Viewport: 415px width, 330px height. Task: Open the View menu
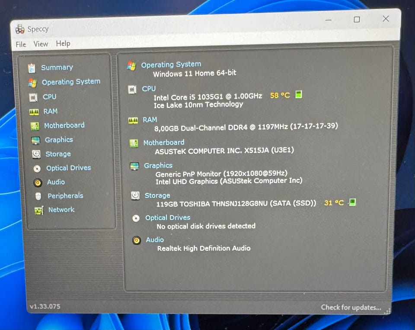[41, 44]
